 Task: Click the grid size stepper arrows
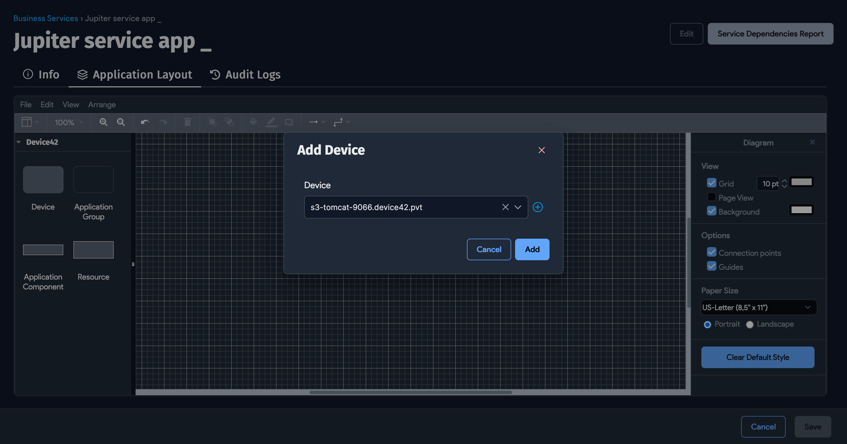tap(784, 183)
